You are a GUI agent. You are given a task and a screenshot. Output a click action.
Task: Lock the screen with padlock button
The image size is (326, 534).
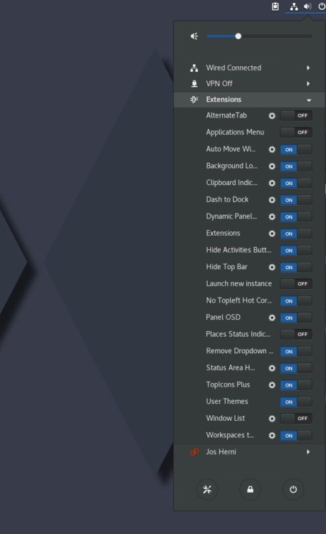click(250, 490)
